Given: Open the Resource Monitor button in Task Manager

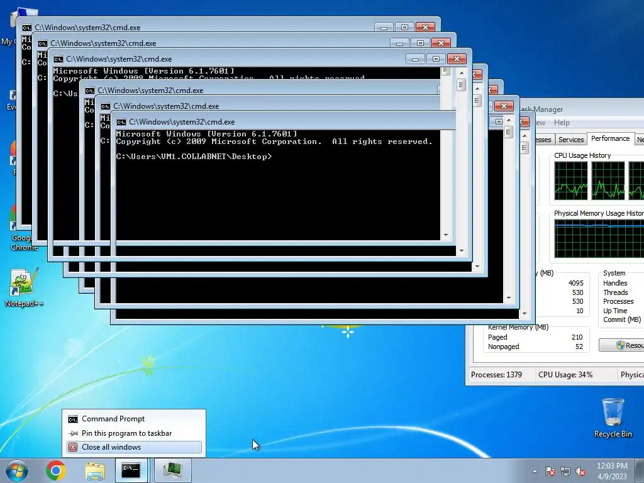Looking at the screenshot, I should pyautogui.click(x=621, y=345).
